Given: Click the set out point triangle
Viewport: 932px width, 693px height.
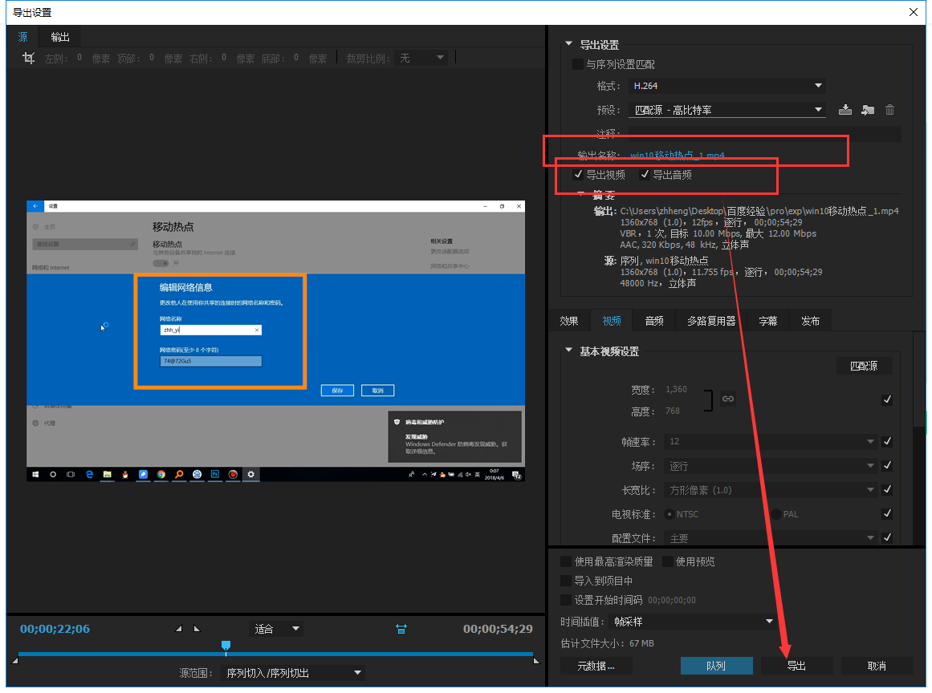Looking at the screenshot, I should coord(197,628).
